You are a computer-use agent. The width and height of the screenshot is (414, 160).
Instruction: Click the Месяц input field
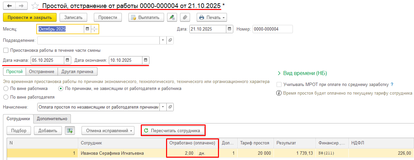point(61,29)
